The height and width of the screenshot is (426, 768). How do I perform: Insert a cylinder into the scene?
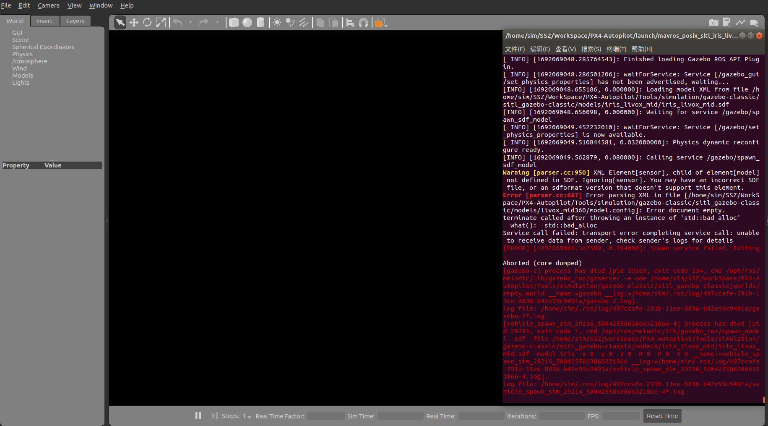pyautogui.click(x=261, y=22)
